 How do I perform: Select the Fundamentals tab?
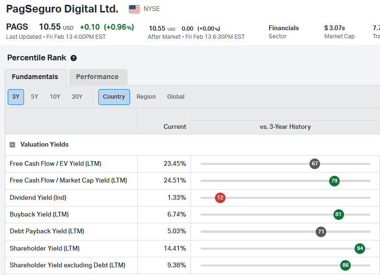click(36, 77)
